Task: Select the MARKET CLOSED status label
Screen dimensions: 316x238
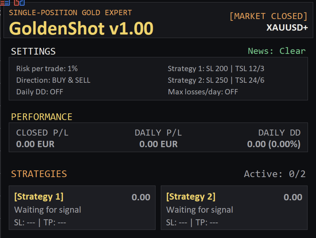Action: [269, 16]
